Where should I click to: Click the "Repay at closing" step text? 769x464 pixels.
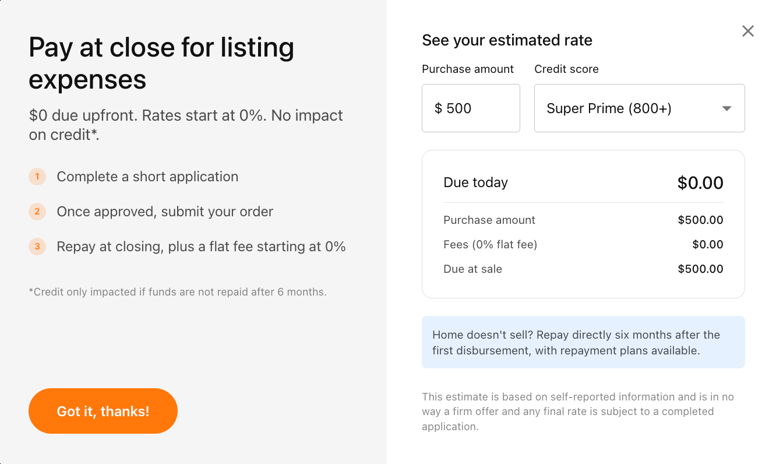coord(201,247)
